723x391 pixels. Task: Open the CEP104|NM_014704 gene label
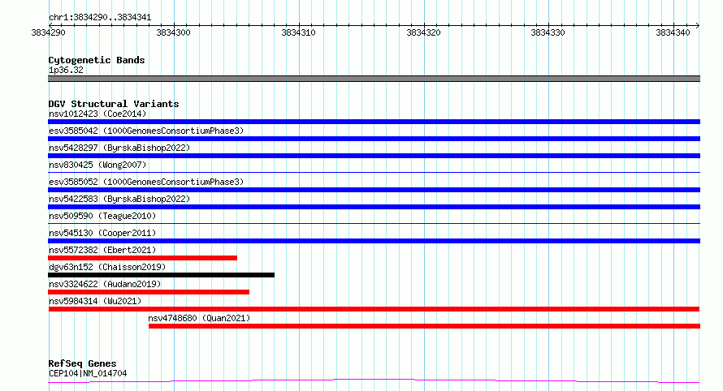point(88,373)
